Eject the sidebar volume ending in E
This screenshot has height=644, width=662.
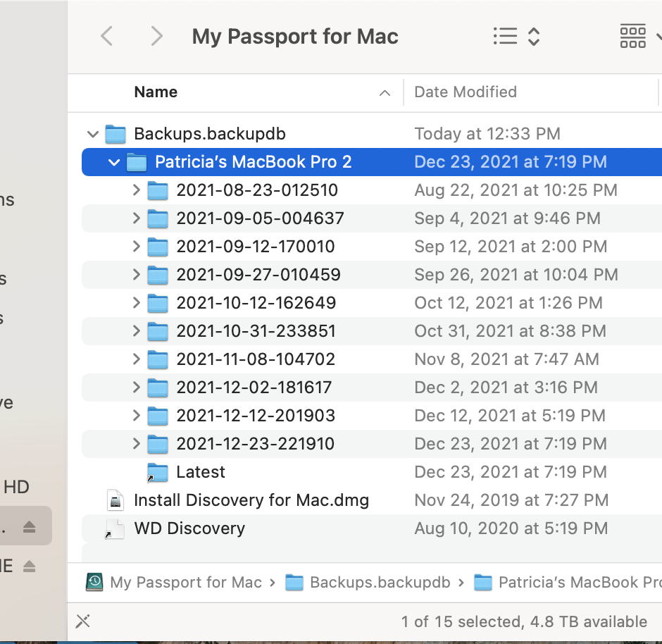point(29,566)
